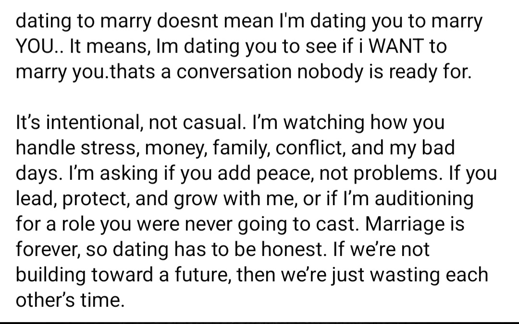Click the word "protect"
Viewport: 519px width, 324px height.
coord(95,199)
